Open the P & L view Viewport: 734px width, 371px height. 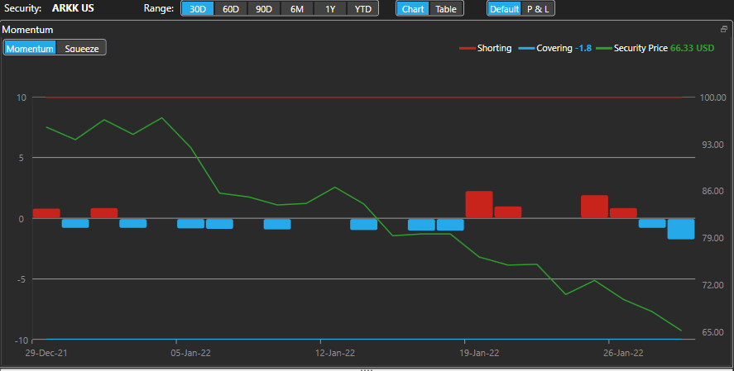pyautogui.click(x=538, y=9)
